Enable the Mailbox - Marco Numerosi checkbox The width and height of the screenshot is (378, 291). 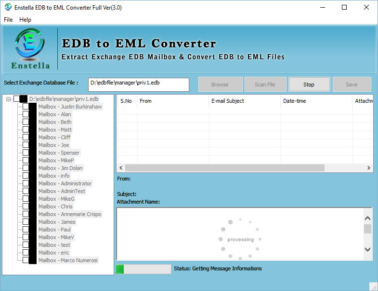(x=26, y=260)
